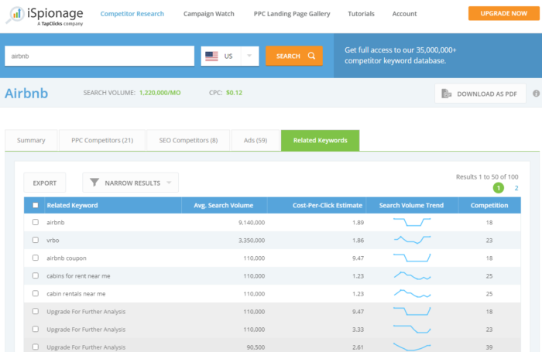542x352 pixels.
Task: Click the airbnb trend sparkline
Action: tap(412, 222)
